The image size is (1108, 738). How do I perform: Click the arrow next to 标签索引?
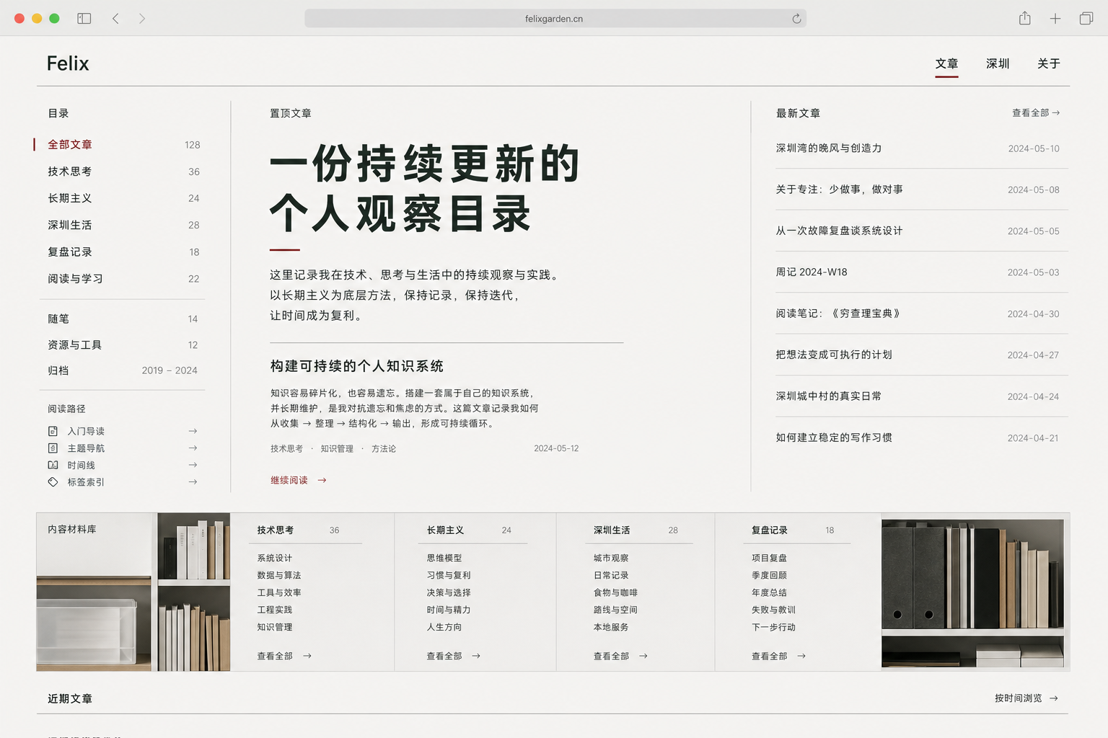point(193,482)
